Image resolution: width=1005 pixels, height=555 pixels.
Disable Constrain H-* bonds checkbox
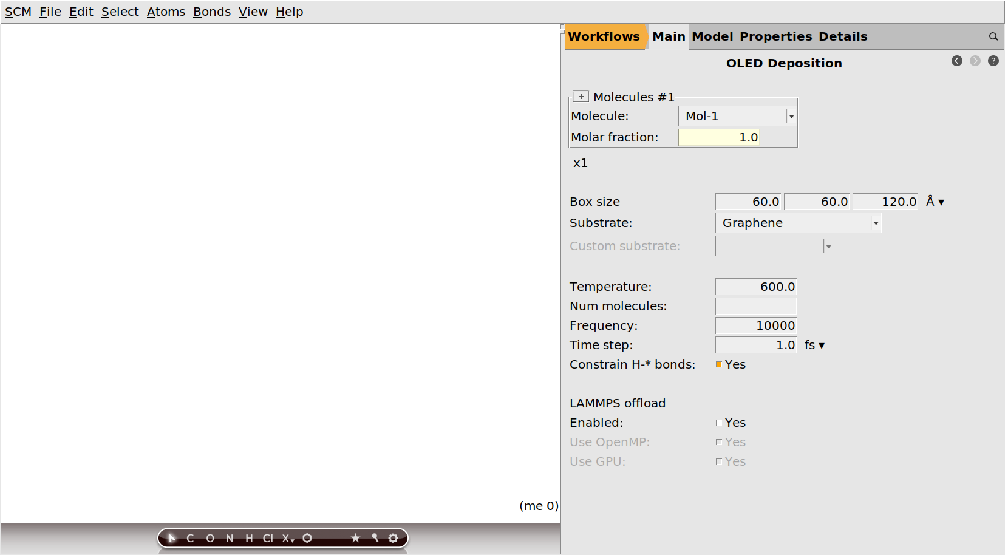click(x=719, y=364)
